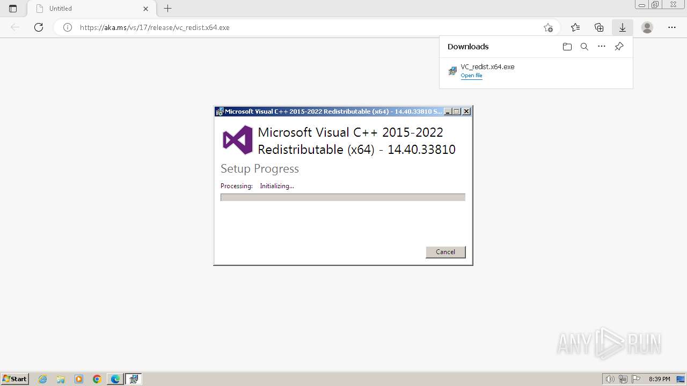Click VC_redist.x64.exe file icon in Downloads
This screenshot has height=386, width=687.
coord(452,71)
